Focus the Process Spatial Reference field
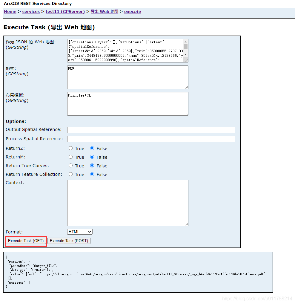This screenshot has width=295, height=304. [x=151, y=139]
